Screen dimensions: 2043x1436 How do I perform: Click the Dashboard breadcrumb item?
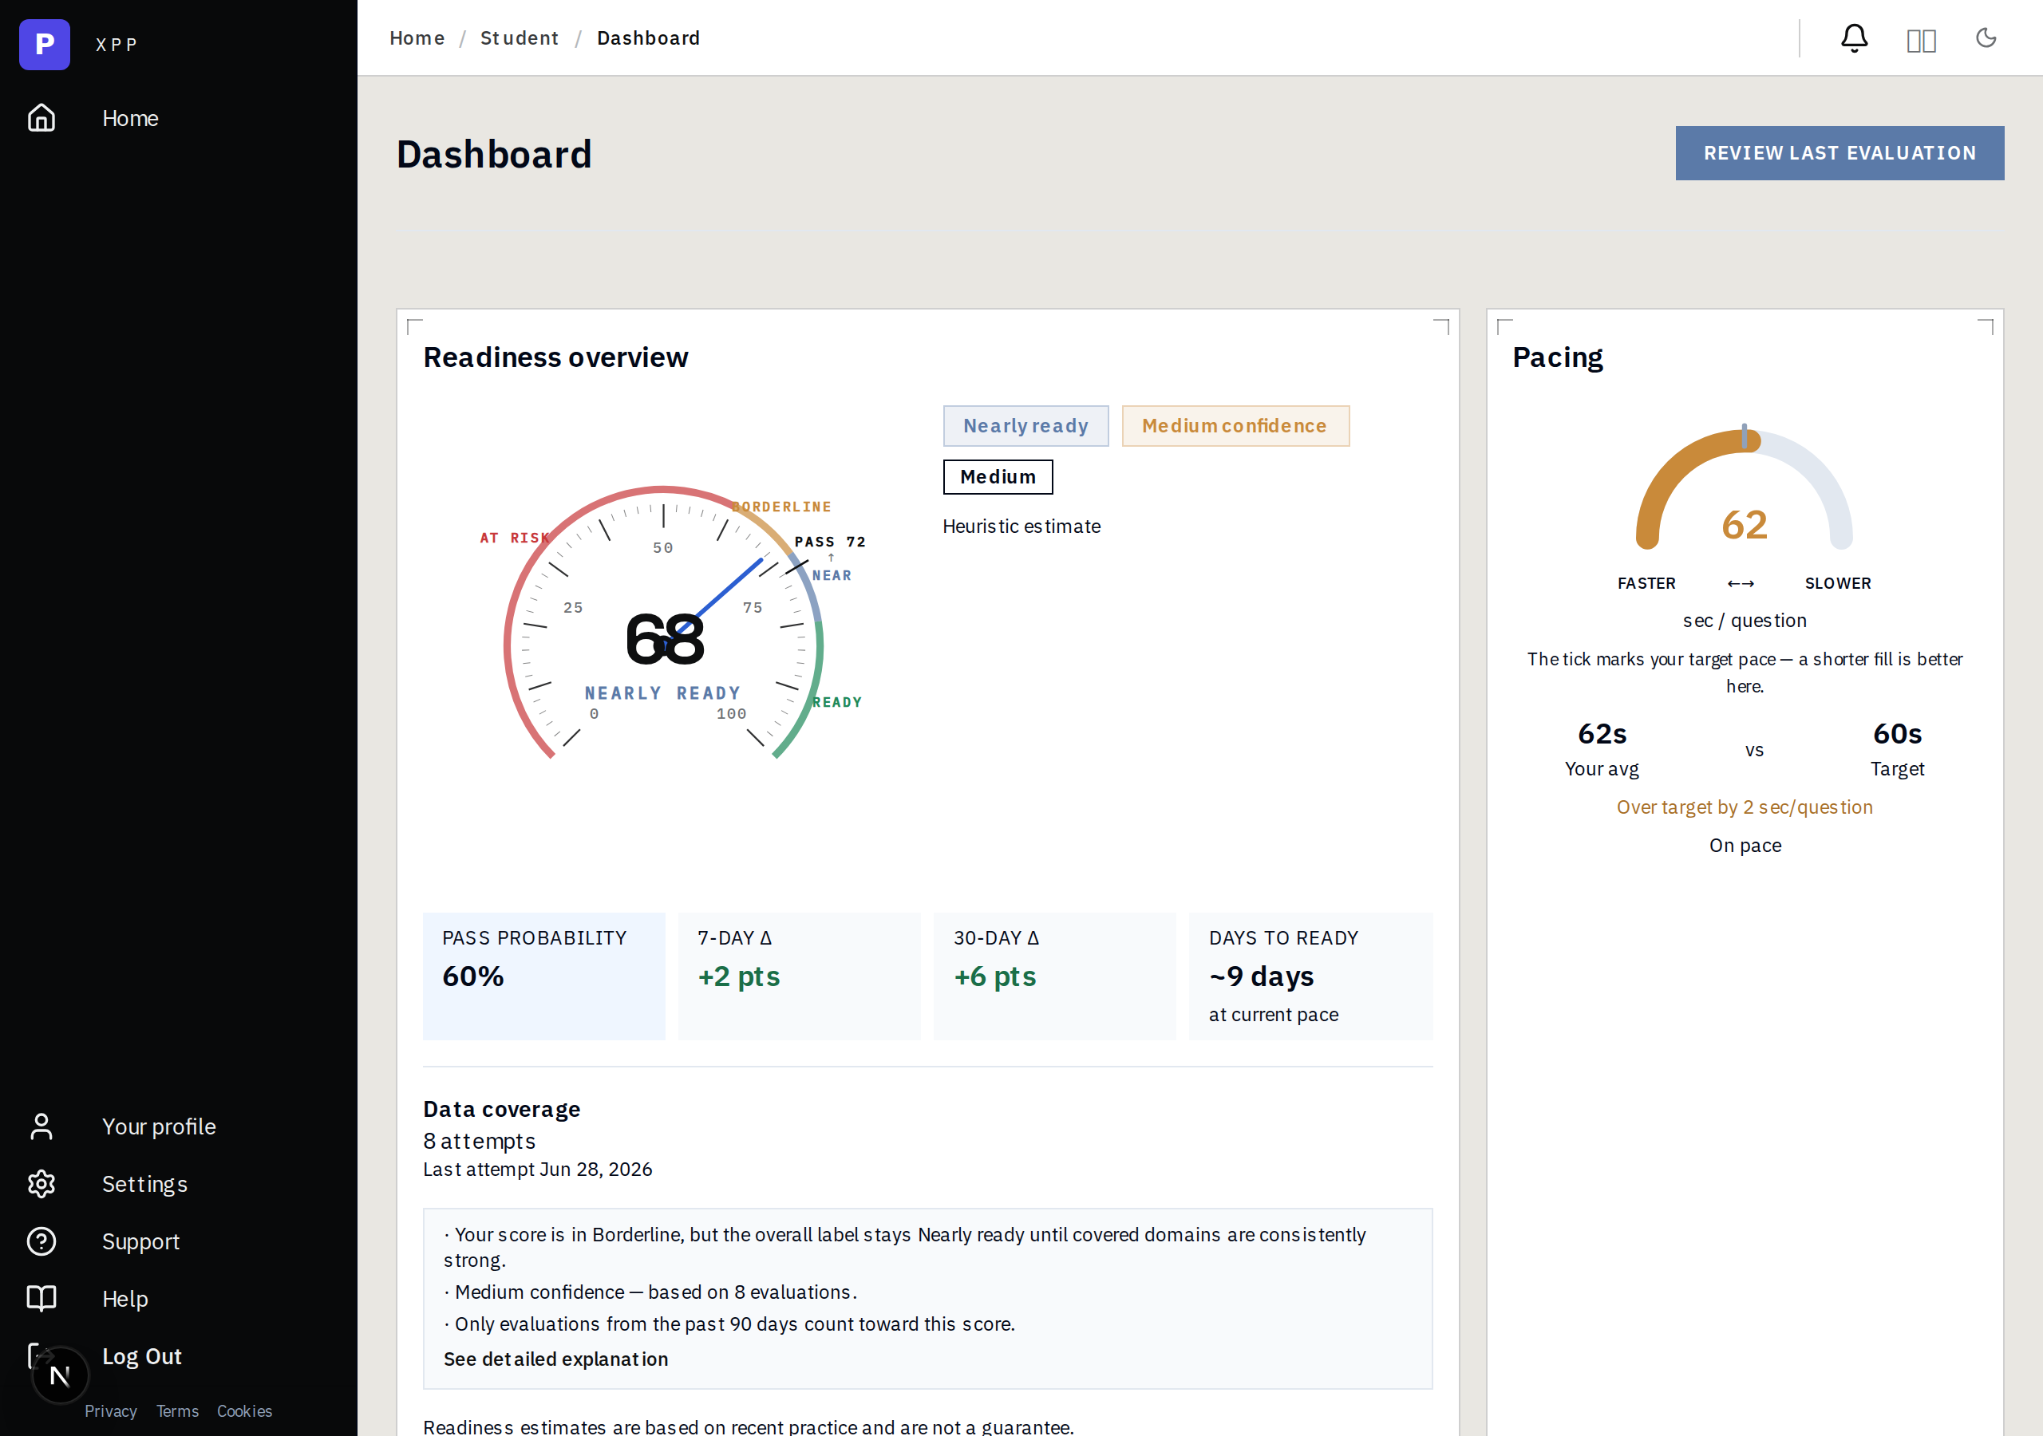point(649,38)
